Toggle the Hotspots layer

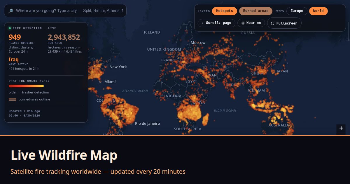coord(225,11)
